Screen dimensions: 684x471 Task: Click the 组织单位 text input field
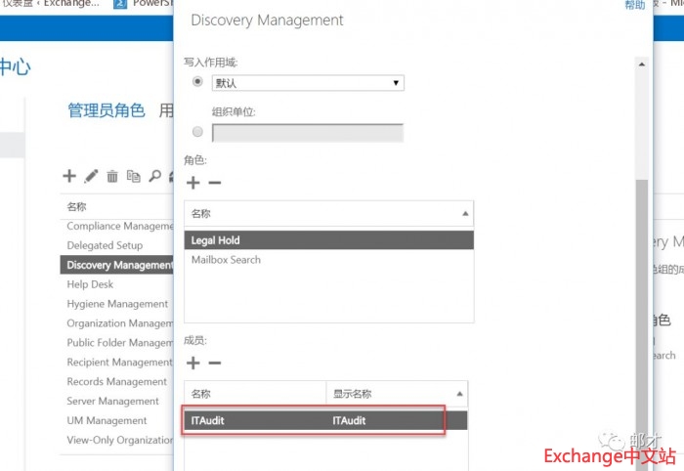(308, 133)
